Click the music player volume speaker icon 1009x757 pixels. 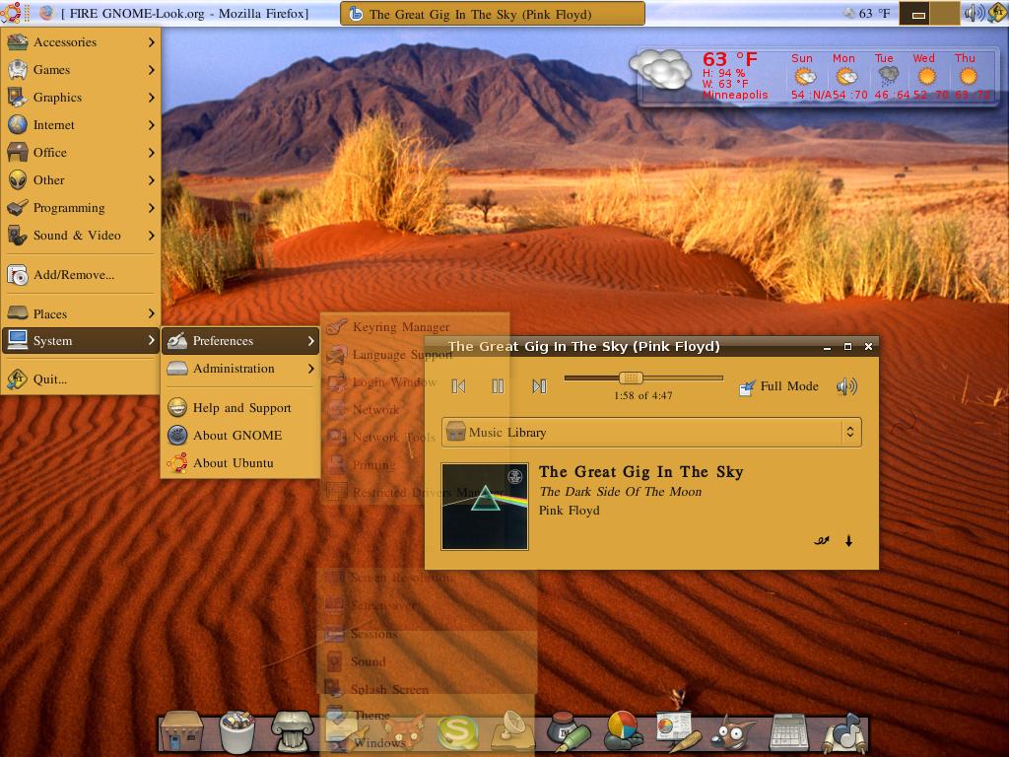846,386
